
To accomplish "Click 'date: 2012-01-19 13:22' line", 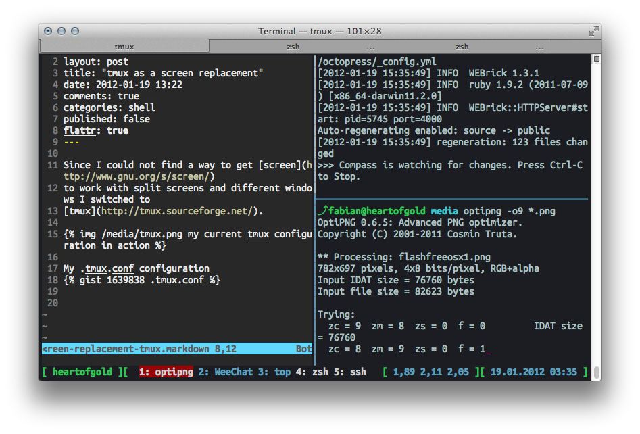I will (x=123, y=85).
